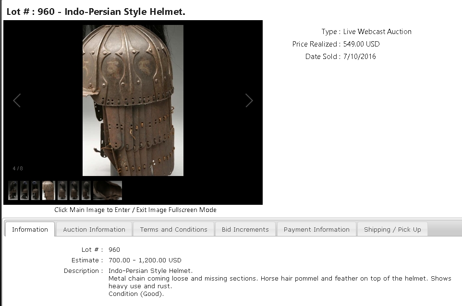Select the wide eighth thumbnail
This screenshot has width=462, height=306.
click(x=108, y=190)
